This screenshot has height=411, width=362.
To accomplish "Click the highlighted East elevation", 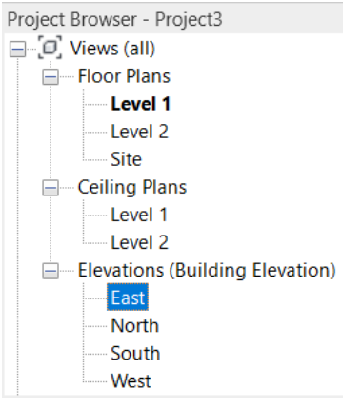I will 128,298.
